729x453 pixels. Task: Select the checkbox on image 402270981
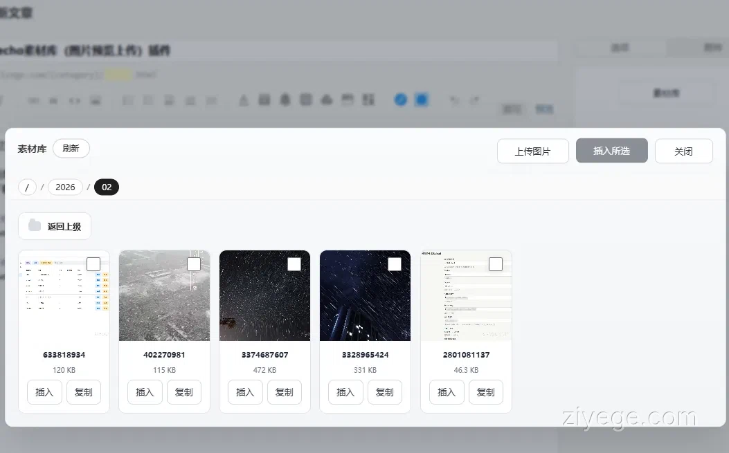(194, 264)
